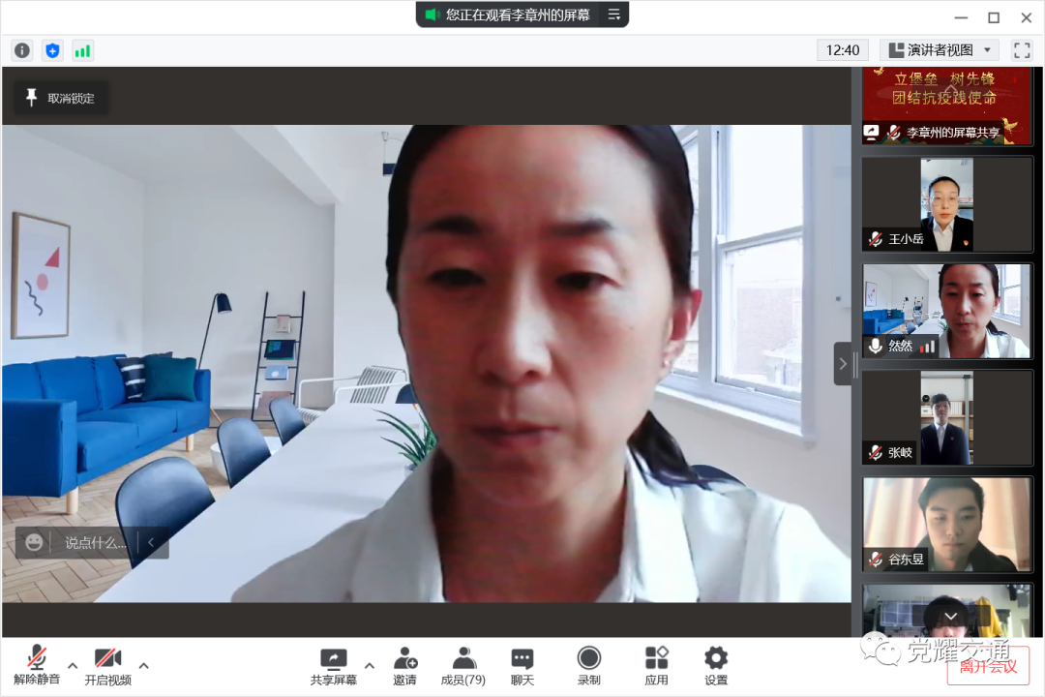Enter full screen mode icon
Viewport: 1045px width, 697px height.
[1022, 50]
